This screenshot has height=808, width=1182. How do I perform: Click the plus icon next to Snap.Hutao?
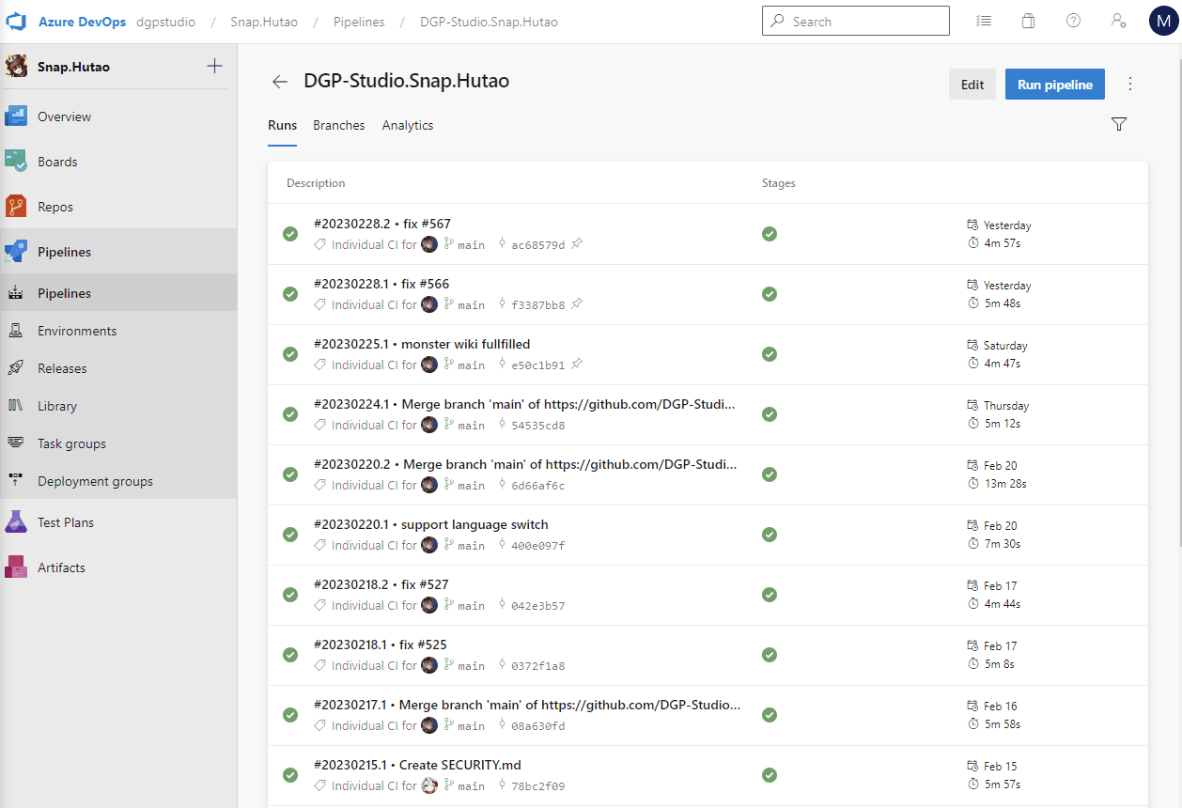[214, 66]
